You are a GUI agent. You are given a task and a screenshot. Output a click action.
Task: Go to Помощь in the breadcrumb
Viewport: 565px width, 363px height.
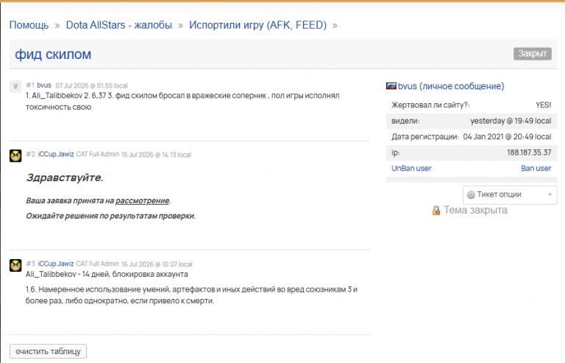[29, 25]
